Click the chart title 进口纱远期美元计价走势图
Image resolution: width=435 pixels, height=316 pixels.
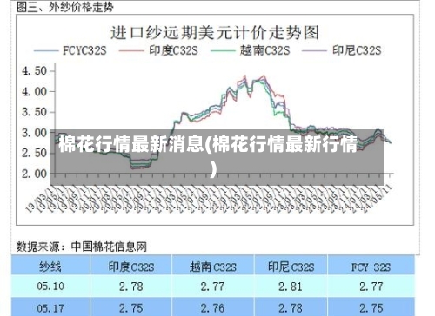tap(215, 33)
